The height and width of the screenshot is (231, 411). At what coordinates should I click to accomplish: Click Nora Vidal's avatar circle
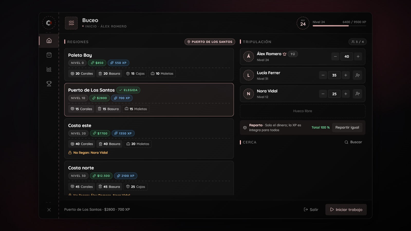[248, 94]
